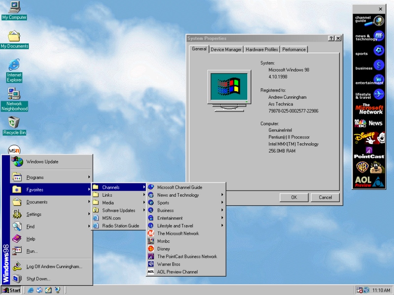Screen dimensions: 394x295
Task: Launch Internet Explorer from the Quick Launch bar
Action: [x=30, y=290]
